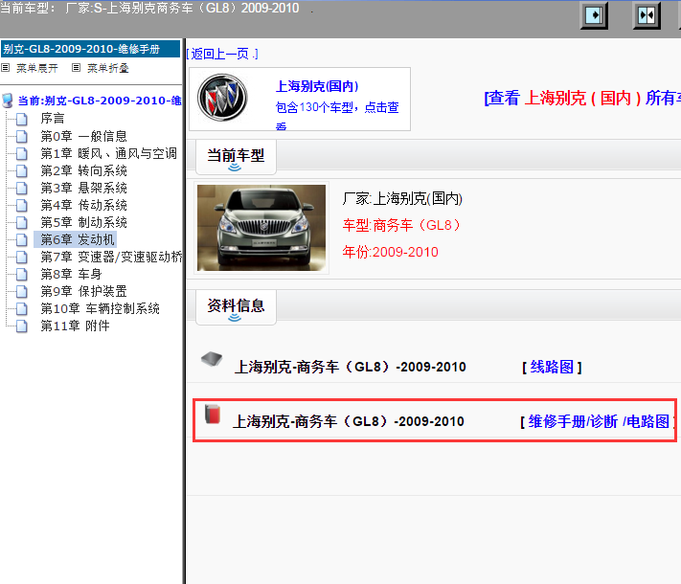Open 第4章 传动系统 chapter
The height and width of the screenshot is (584, 681).
84,205
